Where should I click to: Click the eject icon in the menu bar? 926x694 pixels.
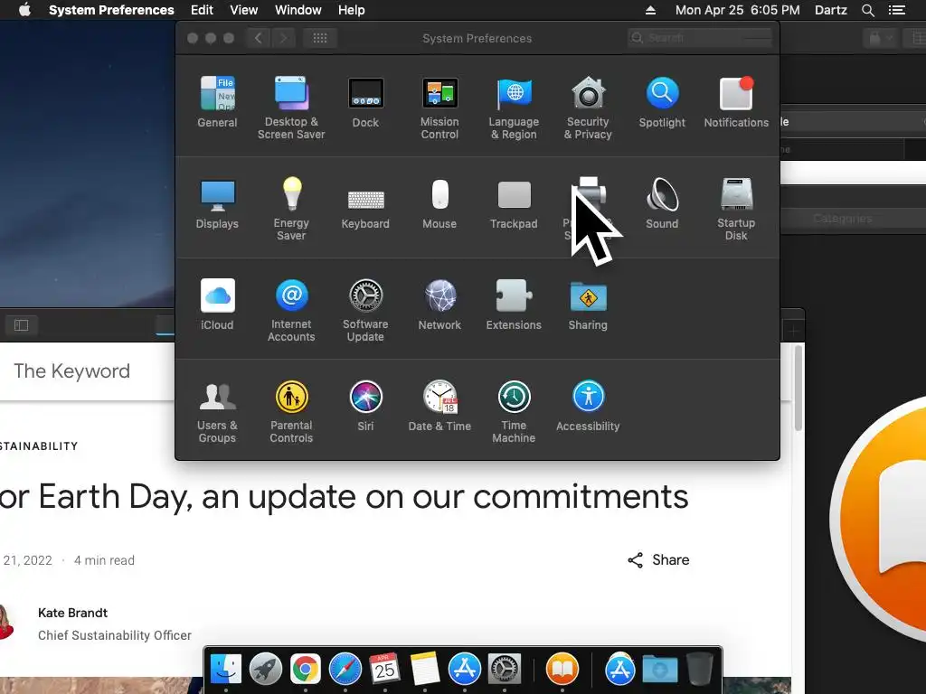click(x=650, y=10)
